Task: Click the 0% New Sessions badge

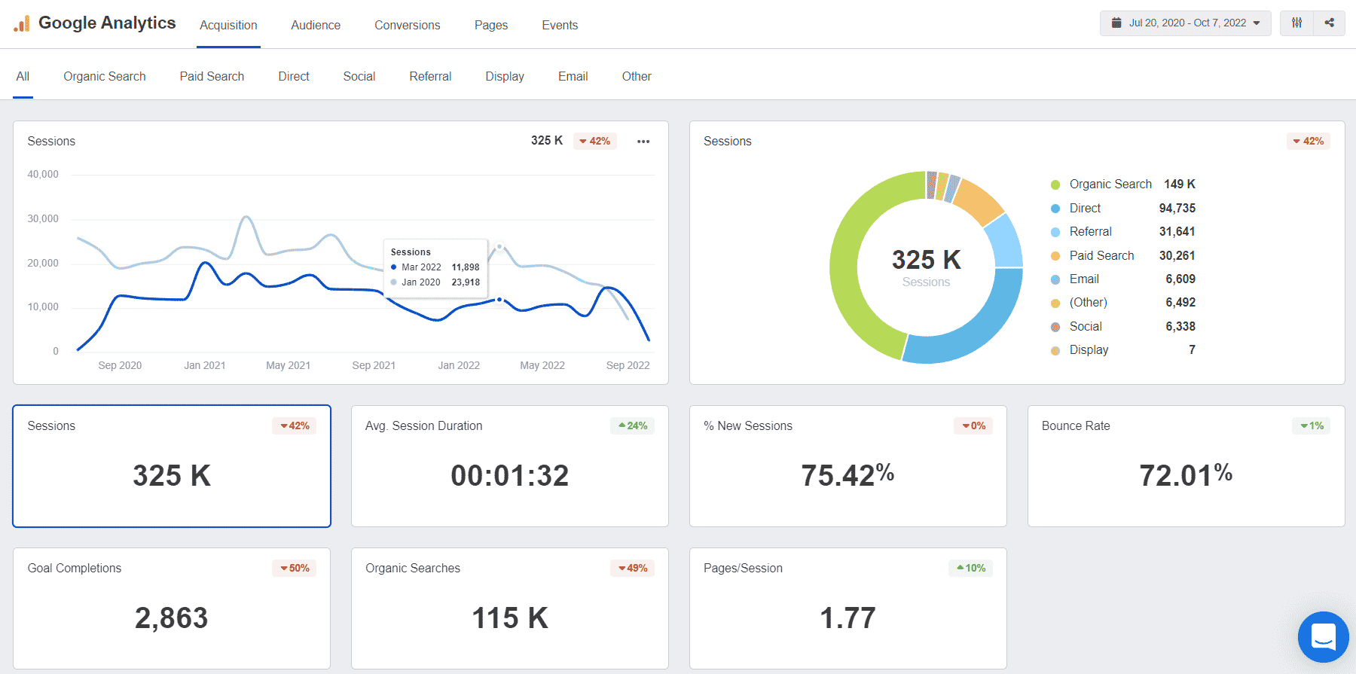Action: click(973, 425)
